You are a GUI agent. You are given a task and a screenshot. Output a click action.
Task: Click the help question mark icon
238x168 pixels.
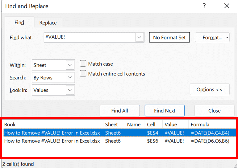click(x=204, y=6)
